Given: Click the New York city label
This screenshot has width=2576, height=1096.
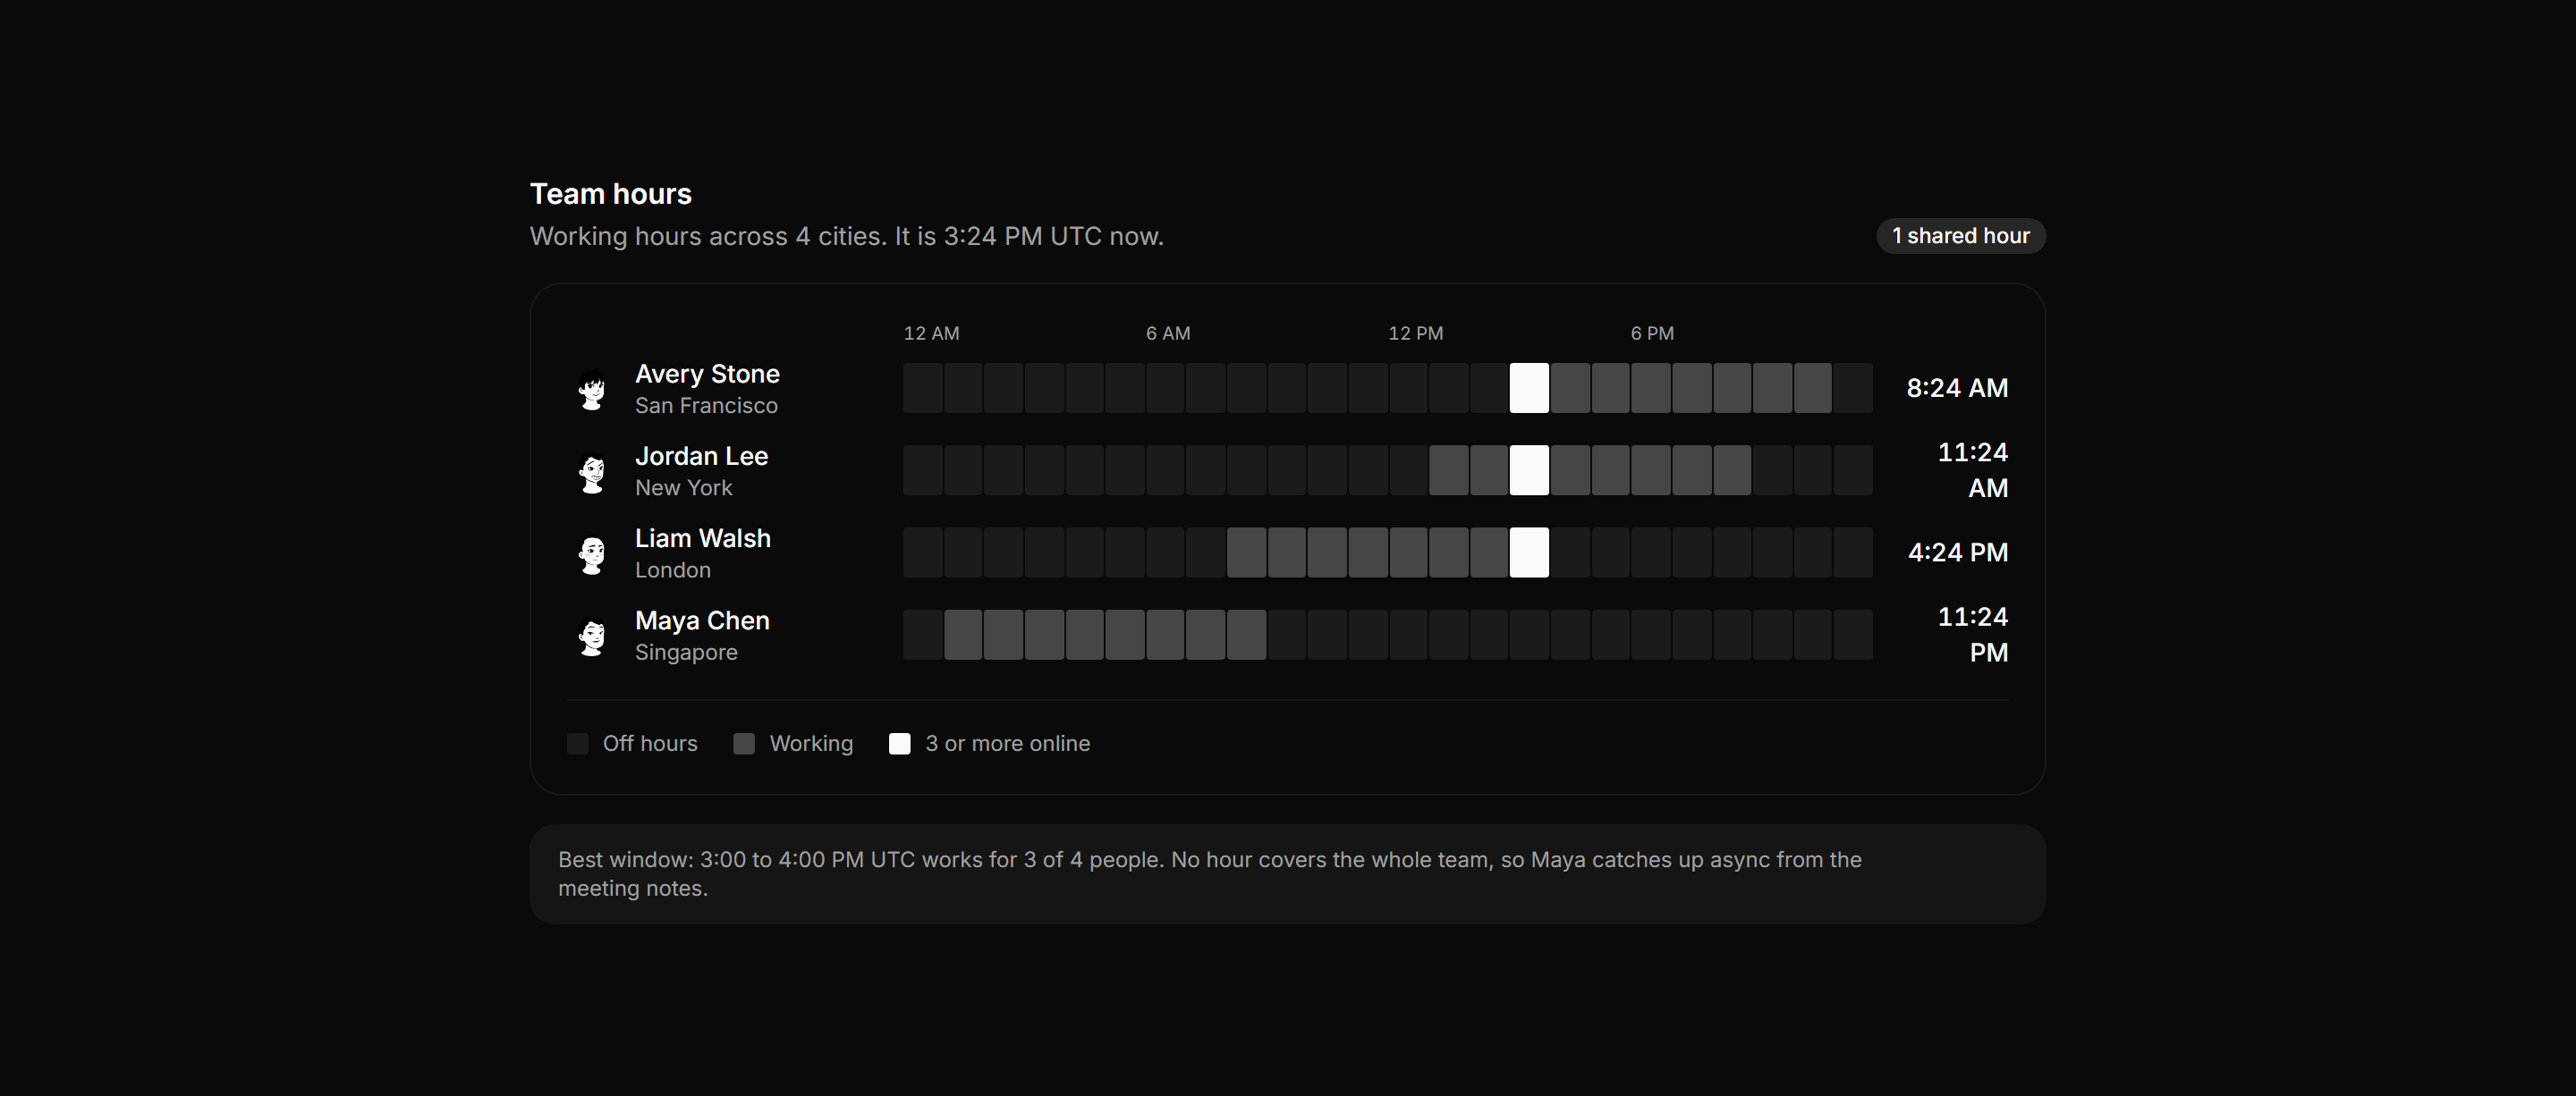Looking at the screenshot, I should [683, 487].
